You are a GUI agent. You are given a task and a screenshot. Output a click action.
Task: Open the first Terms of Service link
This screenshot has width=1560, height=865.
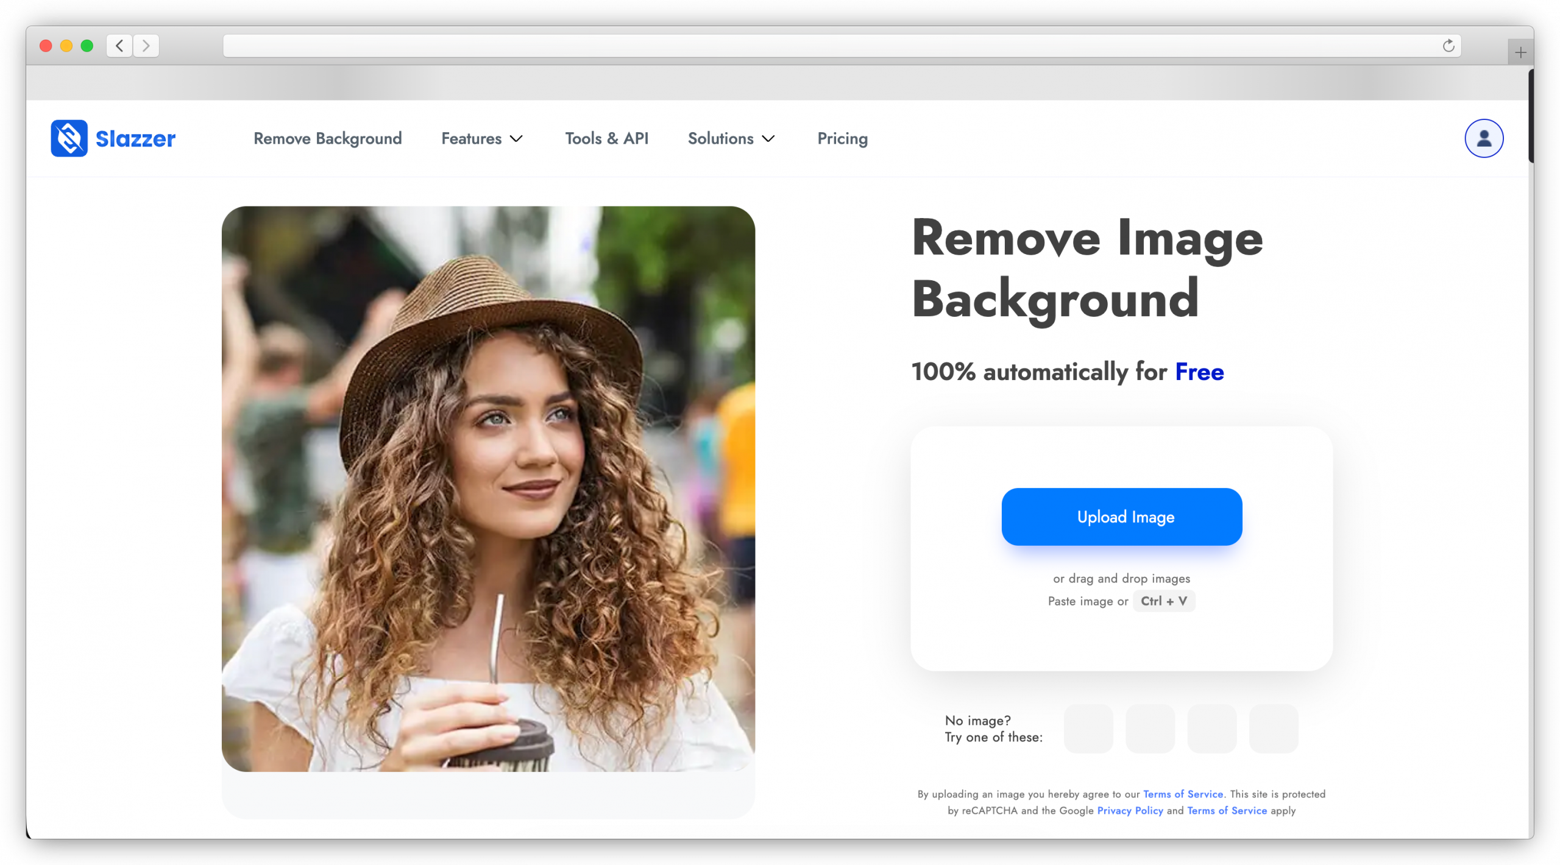[1183, 794]
